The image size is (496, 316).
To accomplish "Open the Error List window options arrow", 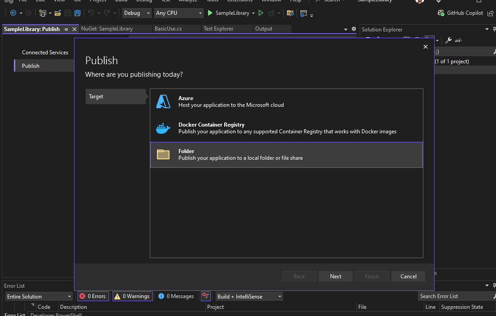I will tap(487, 285).
